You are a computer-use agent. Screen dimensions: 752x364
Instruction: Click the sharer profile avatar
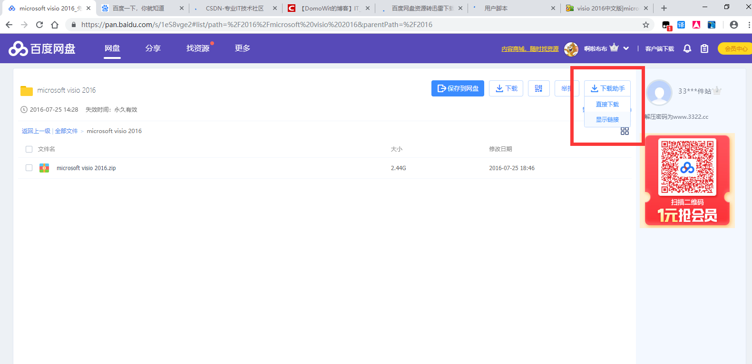click(x=659, y=92)
